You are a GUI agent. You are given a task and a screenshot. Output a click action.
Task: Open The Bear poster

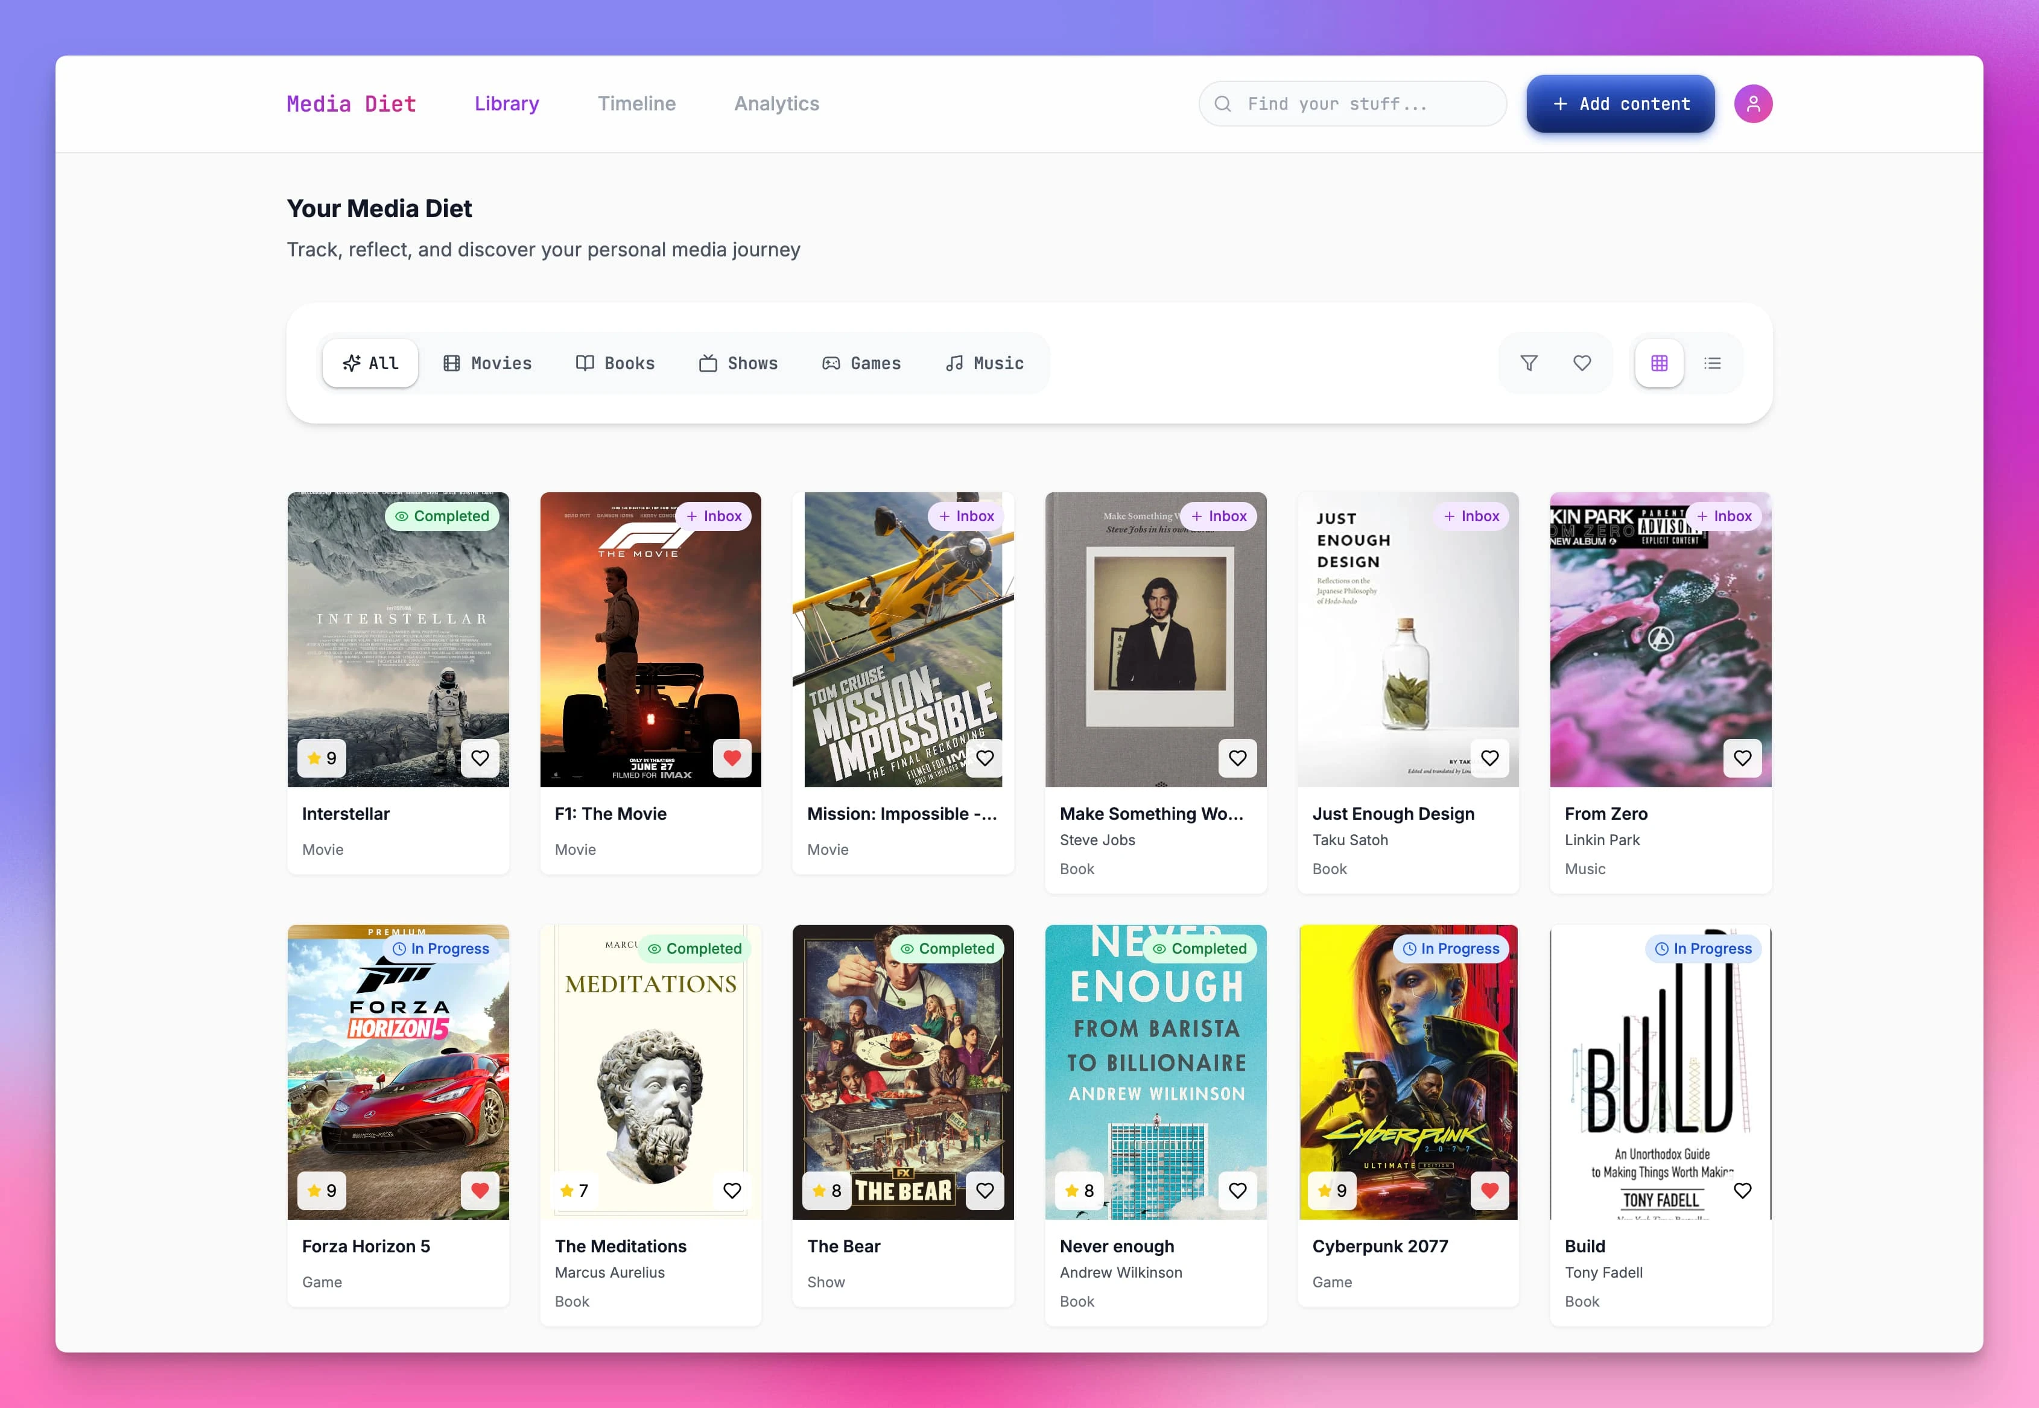[x=902, y=1072]
